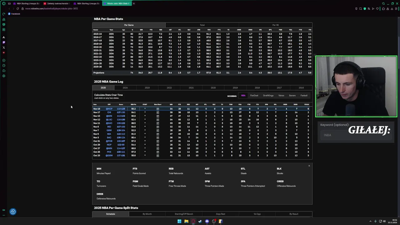
Task: Switch to Total stats tab
Action: 202,25
